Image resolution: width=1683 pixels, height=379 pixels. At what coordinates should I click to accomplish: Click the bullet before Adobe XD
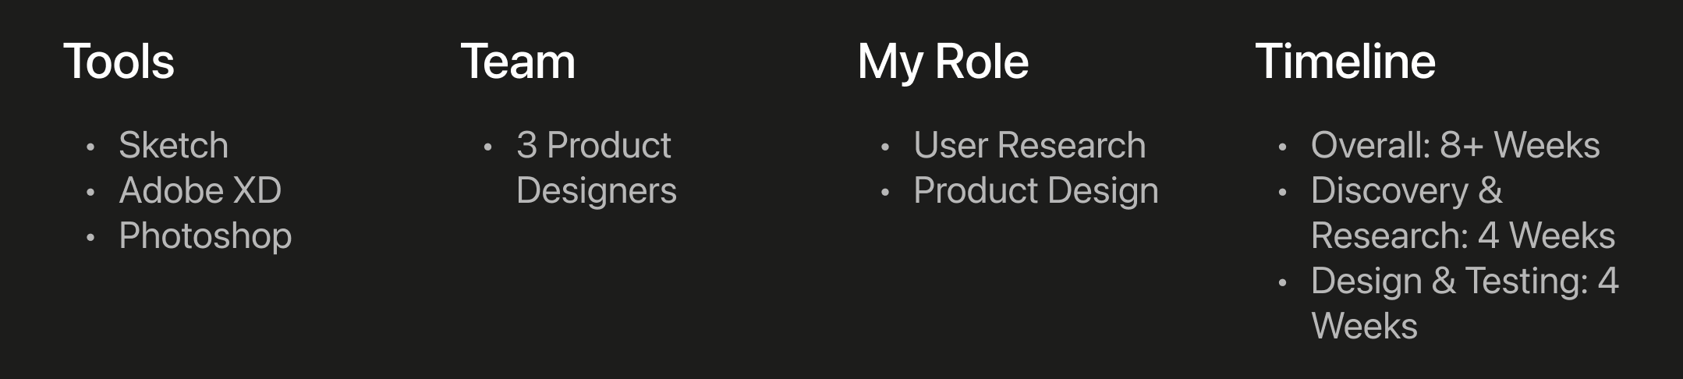click(x=90, y=192)
